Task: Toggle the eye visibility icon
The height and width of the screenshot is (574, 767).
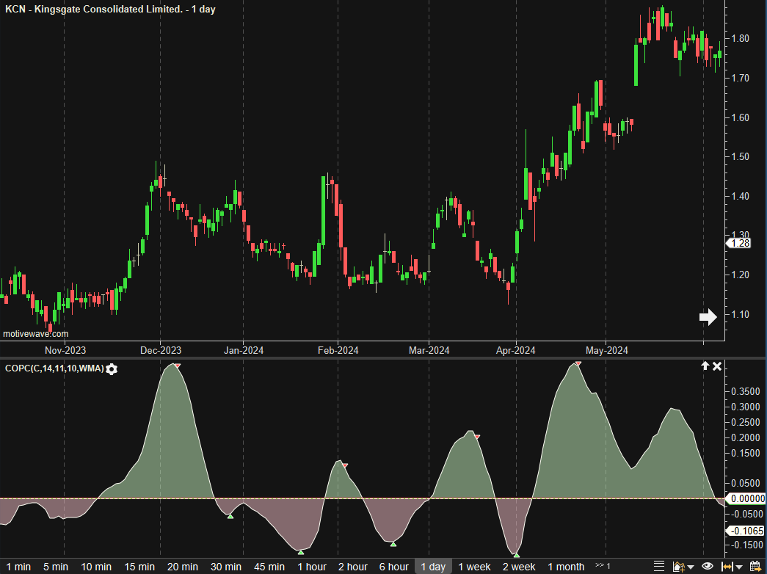Action: pyautogui.click(x=708, y=567)
